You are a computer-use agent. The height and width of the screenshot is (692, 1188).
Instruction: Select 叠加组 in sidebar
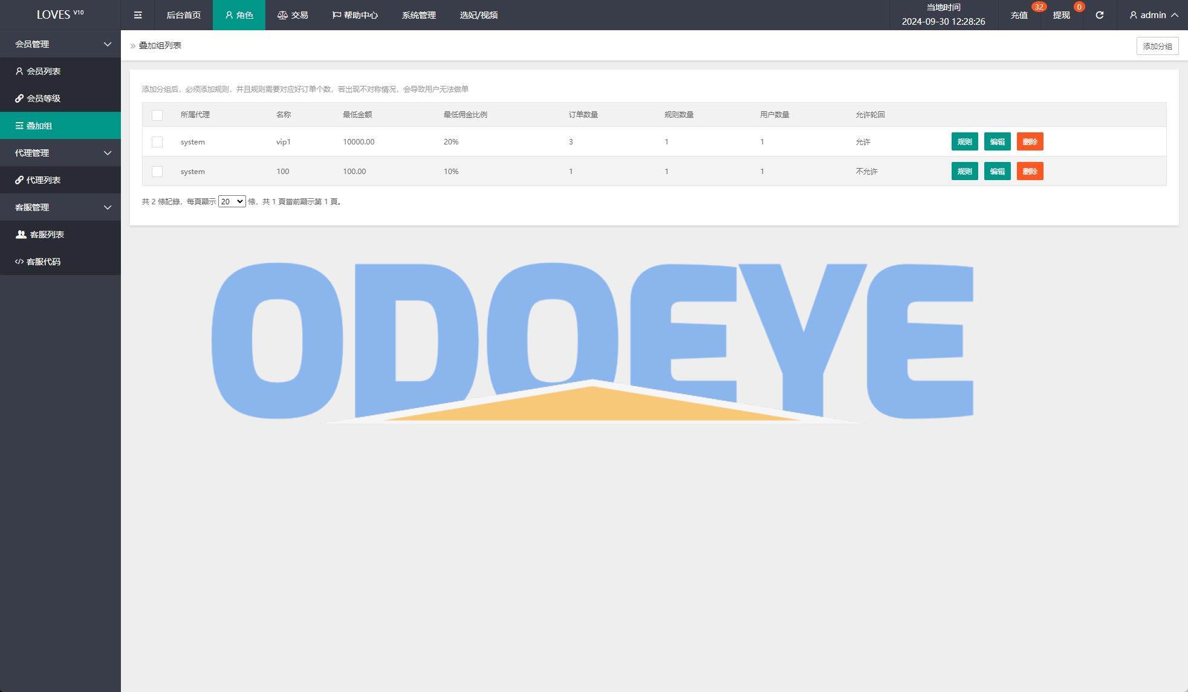pyautogui.click(x=60, y=126)
